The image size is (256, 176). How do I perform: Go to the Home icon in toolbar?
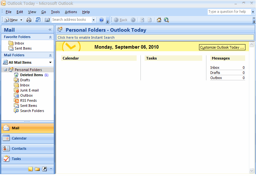tap(159, 20)
